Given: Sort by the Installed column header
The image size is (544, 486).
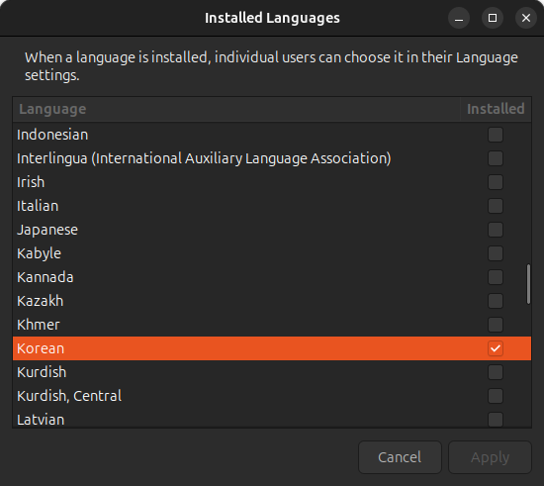Looking at the screenshot, I should pos(496,109).
